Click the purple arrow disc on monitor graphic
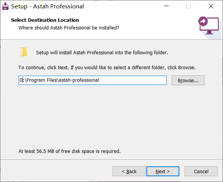The height and width of the screenshot is (182, 223). [x=203, y=21]
